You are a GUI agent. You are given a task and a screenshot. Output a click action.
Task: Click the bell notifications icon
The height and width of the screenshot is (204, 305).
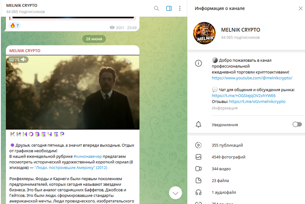pos(199,124)
